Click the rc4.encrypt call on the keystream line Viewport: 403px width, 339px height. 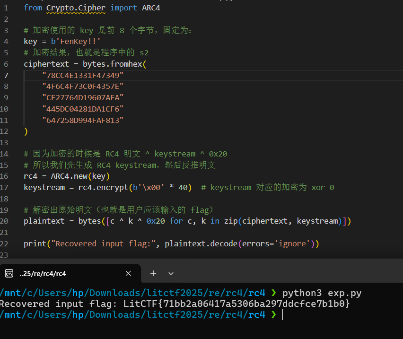[98, 187]
